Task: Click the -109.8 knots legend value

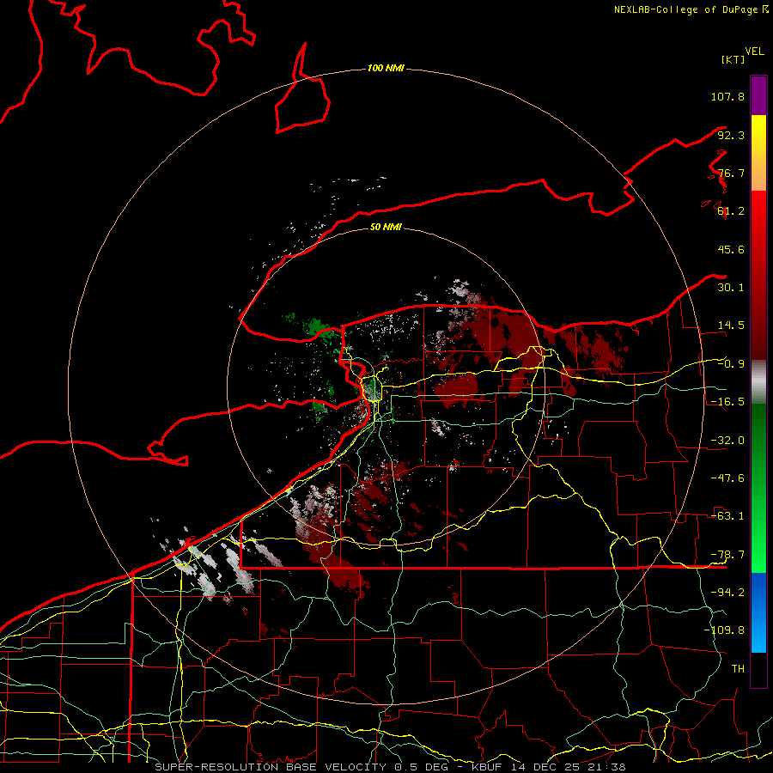Action: point(724,630)
